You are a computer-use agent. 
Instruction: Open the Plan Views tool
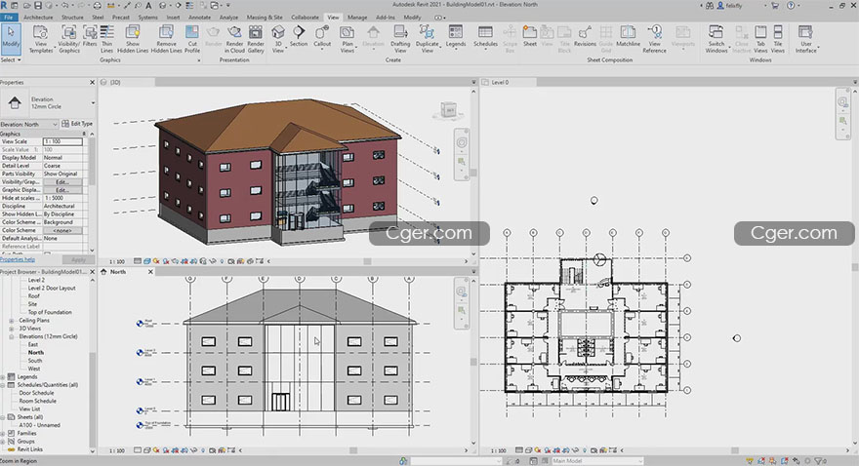click(348, 39)
